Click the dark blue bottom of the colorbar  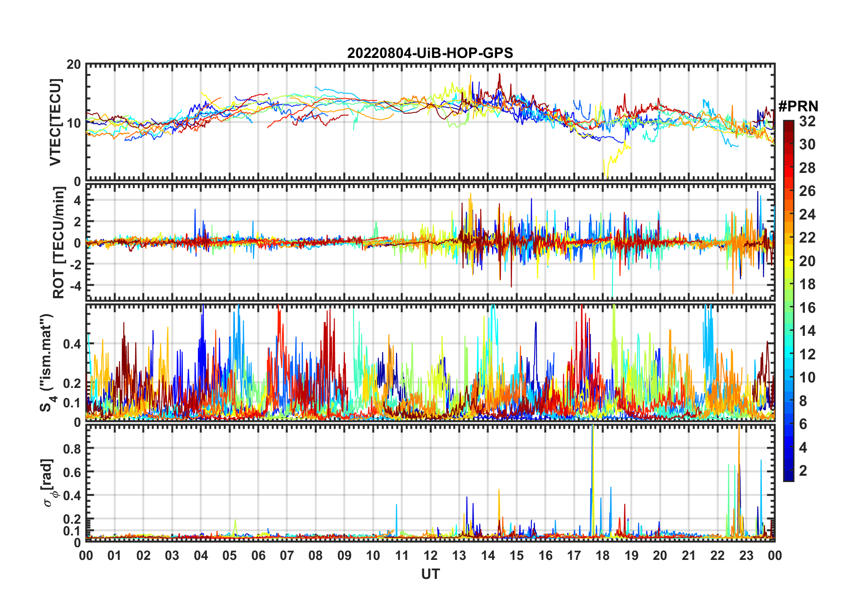[789, 478]
